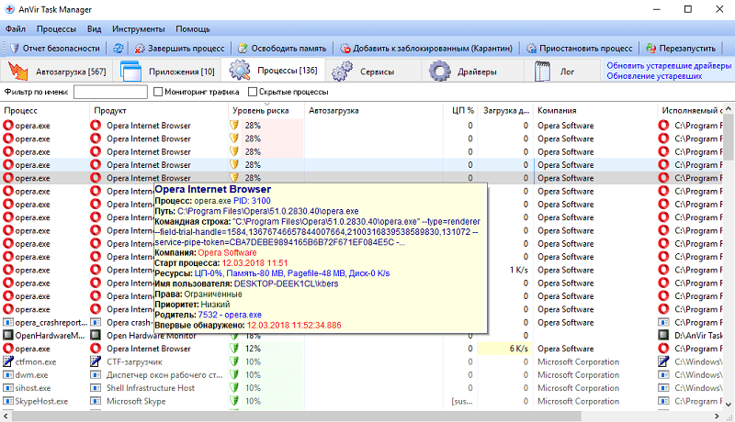735x422 pixels.
Task: Click the refresh arrows toolbar icon
Action: (119, 49)
